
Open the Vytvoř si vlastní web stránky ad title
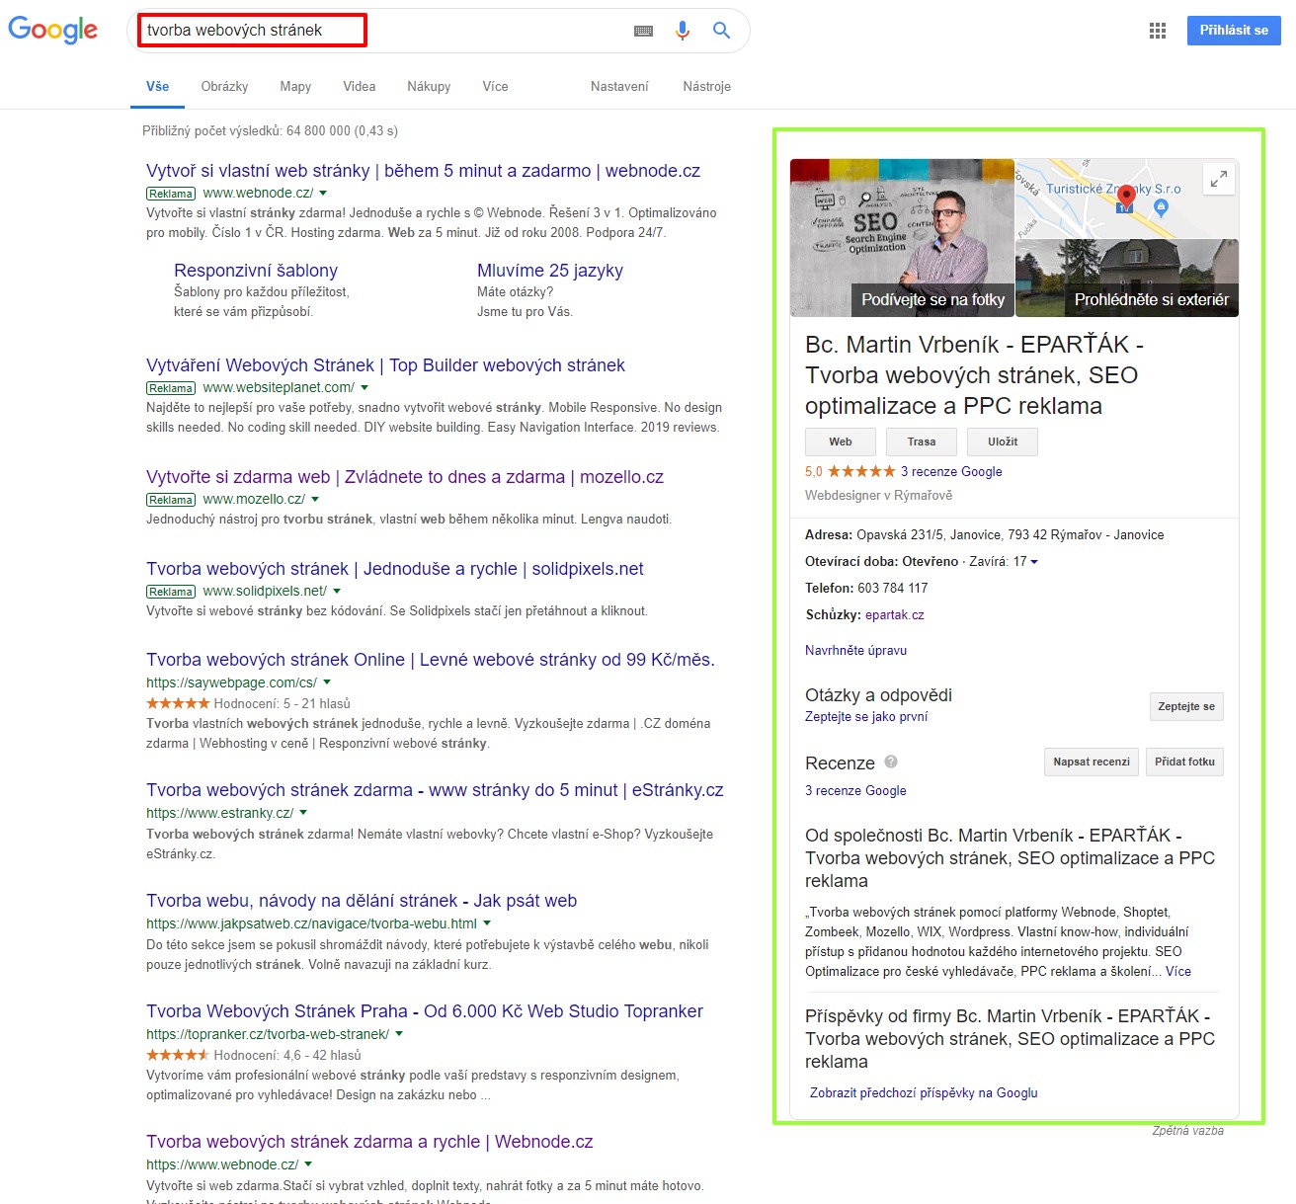pos(423,171)
